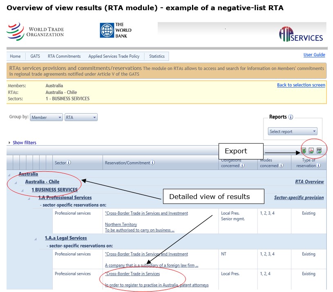The height and width of the screenshot is (292, 333).
Task: Open the Statistics menu
Action: pos(157,56)
